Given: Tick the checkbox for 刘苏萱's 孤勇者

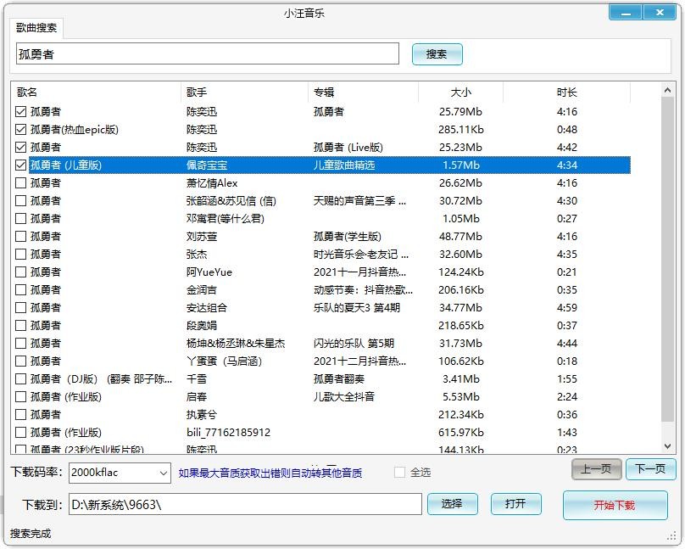Looking at the screenshot, I should [21, 237].
